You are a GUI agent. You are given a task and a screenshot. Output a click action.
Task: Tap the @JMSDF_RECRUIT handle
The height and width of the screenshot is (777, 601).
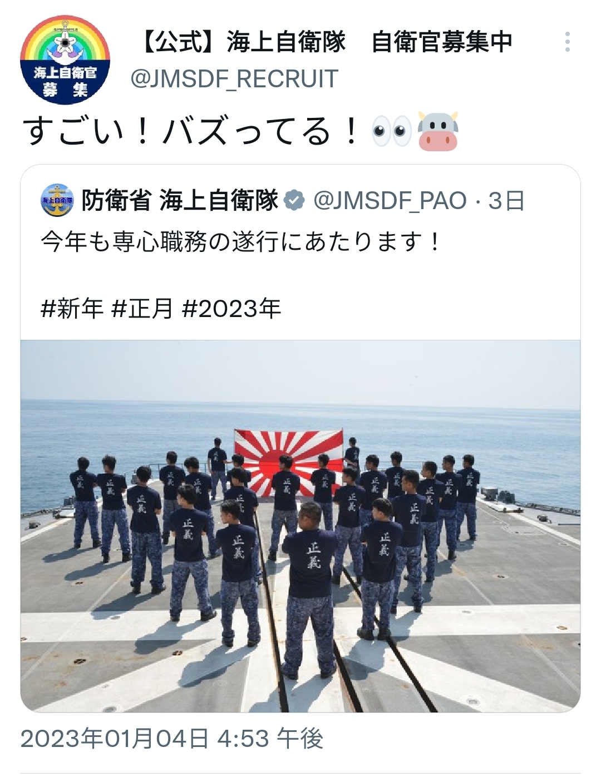pyautogui.click(x=234, y=79)
